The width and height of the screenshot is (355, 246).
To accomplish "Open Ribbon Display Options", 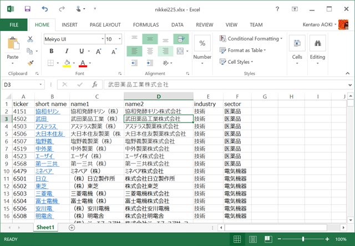I will [x=295, y=9].
